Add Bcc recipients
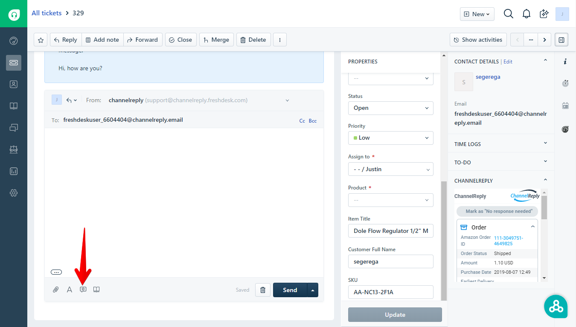 click(x=313, y=121)
